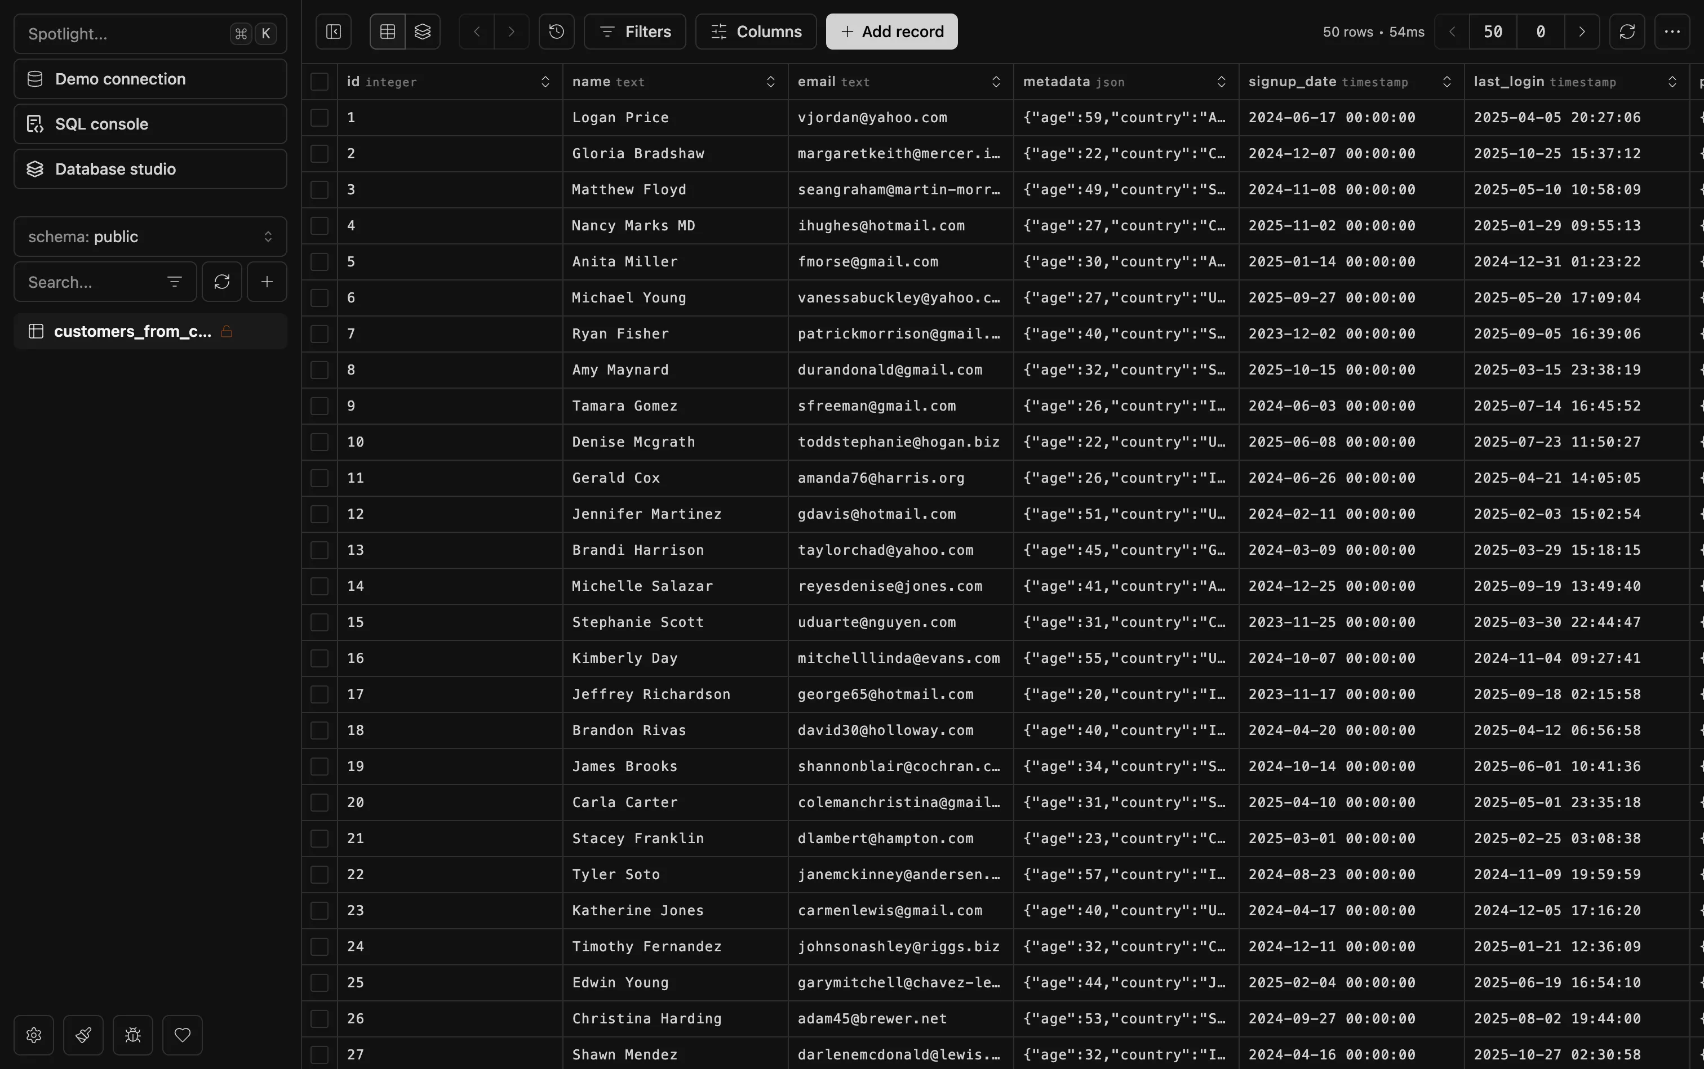Switch to stacked layers view icon
This screenshot has height=1069, width=1704.
coord(422,32)
